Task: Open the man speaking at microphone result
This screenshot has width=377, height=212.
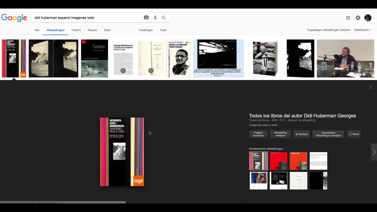Action: click(345, 58)
